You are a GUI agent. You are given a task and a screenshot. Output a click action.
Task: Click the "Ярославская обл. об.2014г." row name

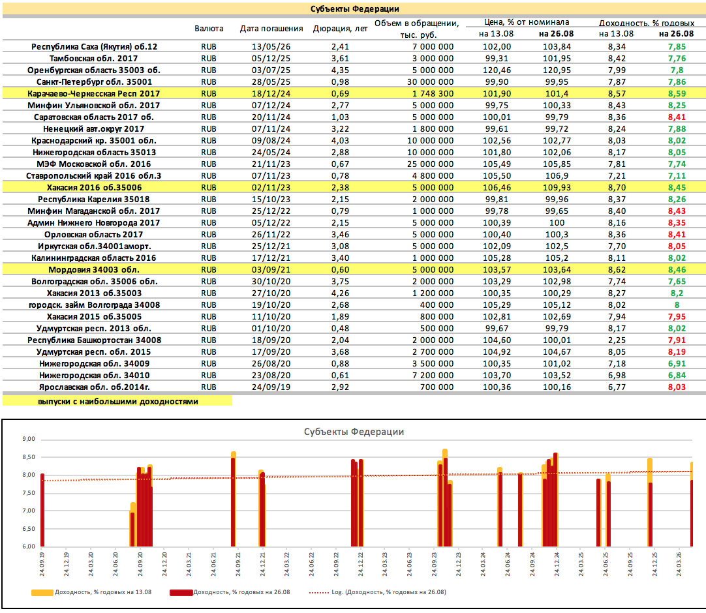94,387
